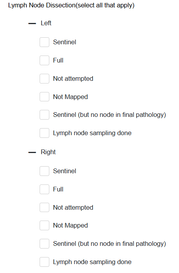
Task: Click the Left group label
Action: 46,23
